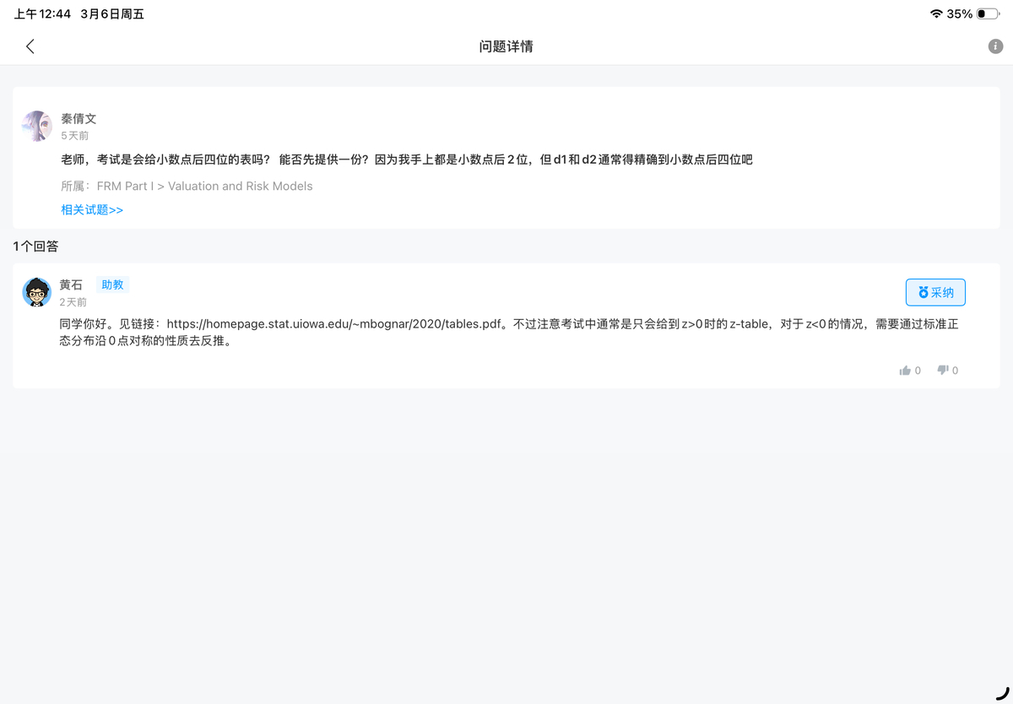Tap the Wi-Fi status icon
The image size is (1013, 704).
(x=936, y=14)
